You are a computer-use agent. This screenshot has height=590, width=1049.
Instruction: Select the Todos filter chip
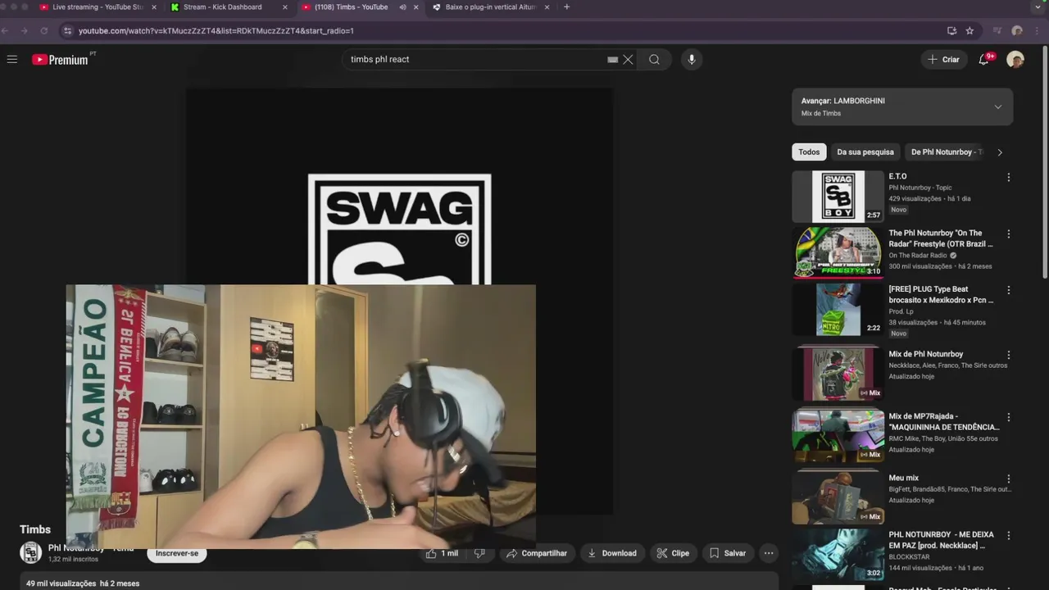[x=809, y=152]
